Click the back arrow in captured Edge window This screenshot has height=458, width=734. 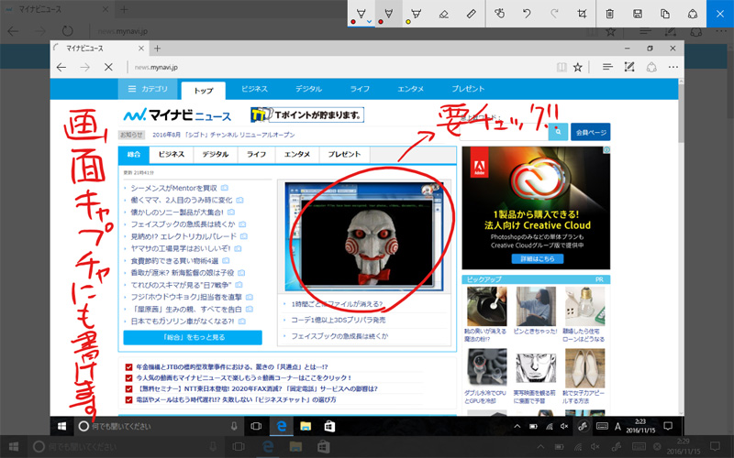pyautogui.click(x=61, y=67)
